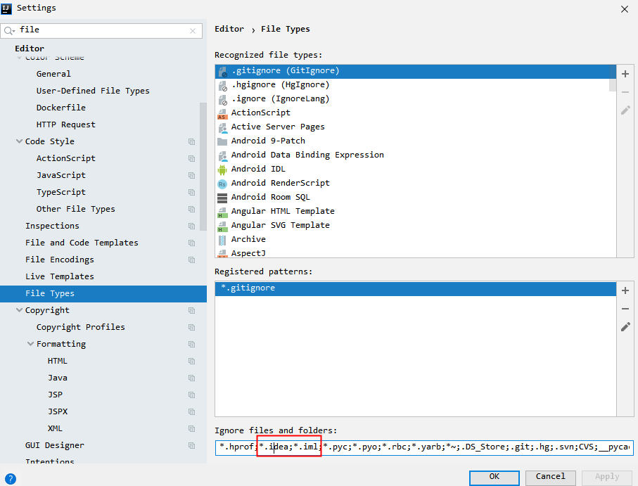This screenshot has height=486, width=638.
Task: Collapse the Formatting tree node
Action: 30,344
